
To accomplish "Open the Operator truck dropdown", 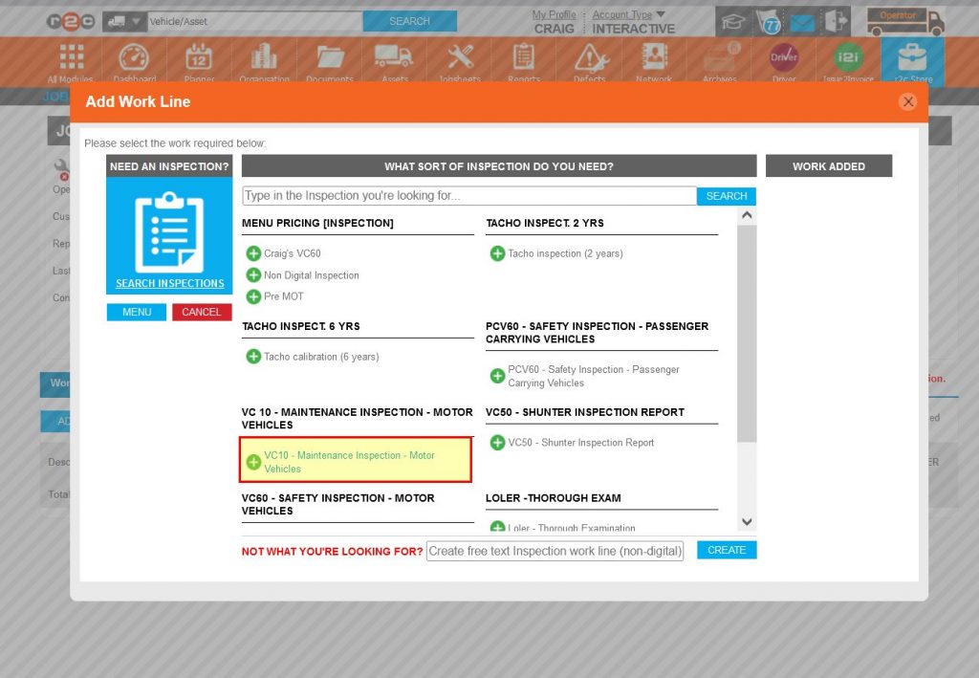I will coord(904,19).
